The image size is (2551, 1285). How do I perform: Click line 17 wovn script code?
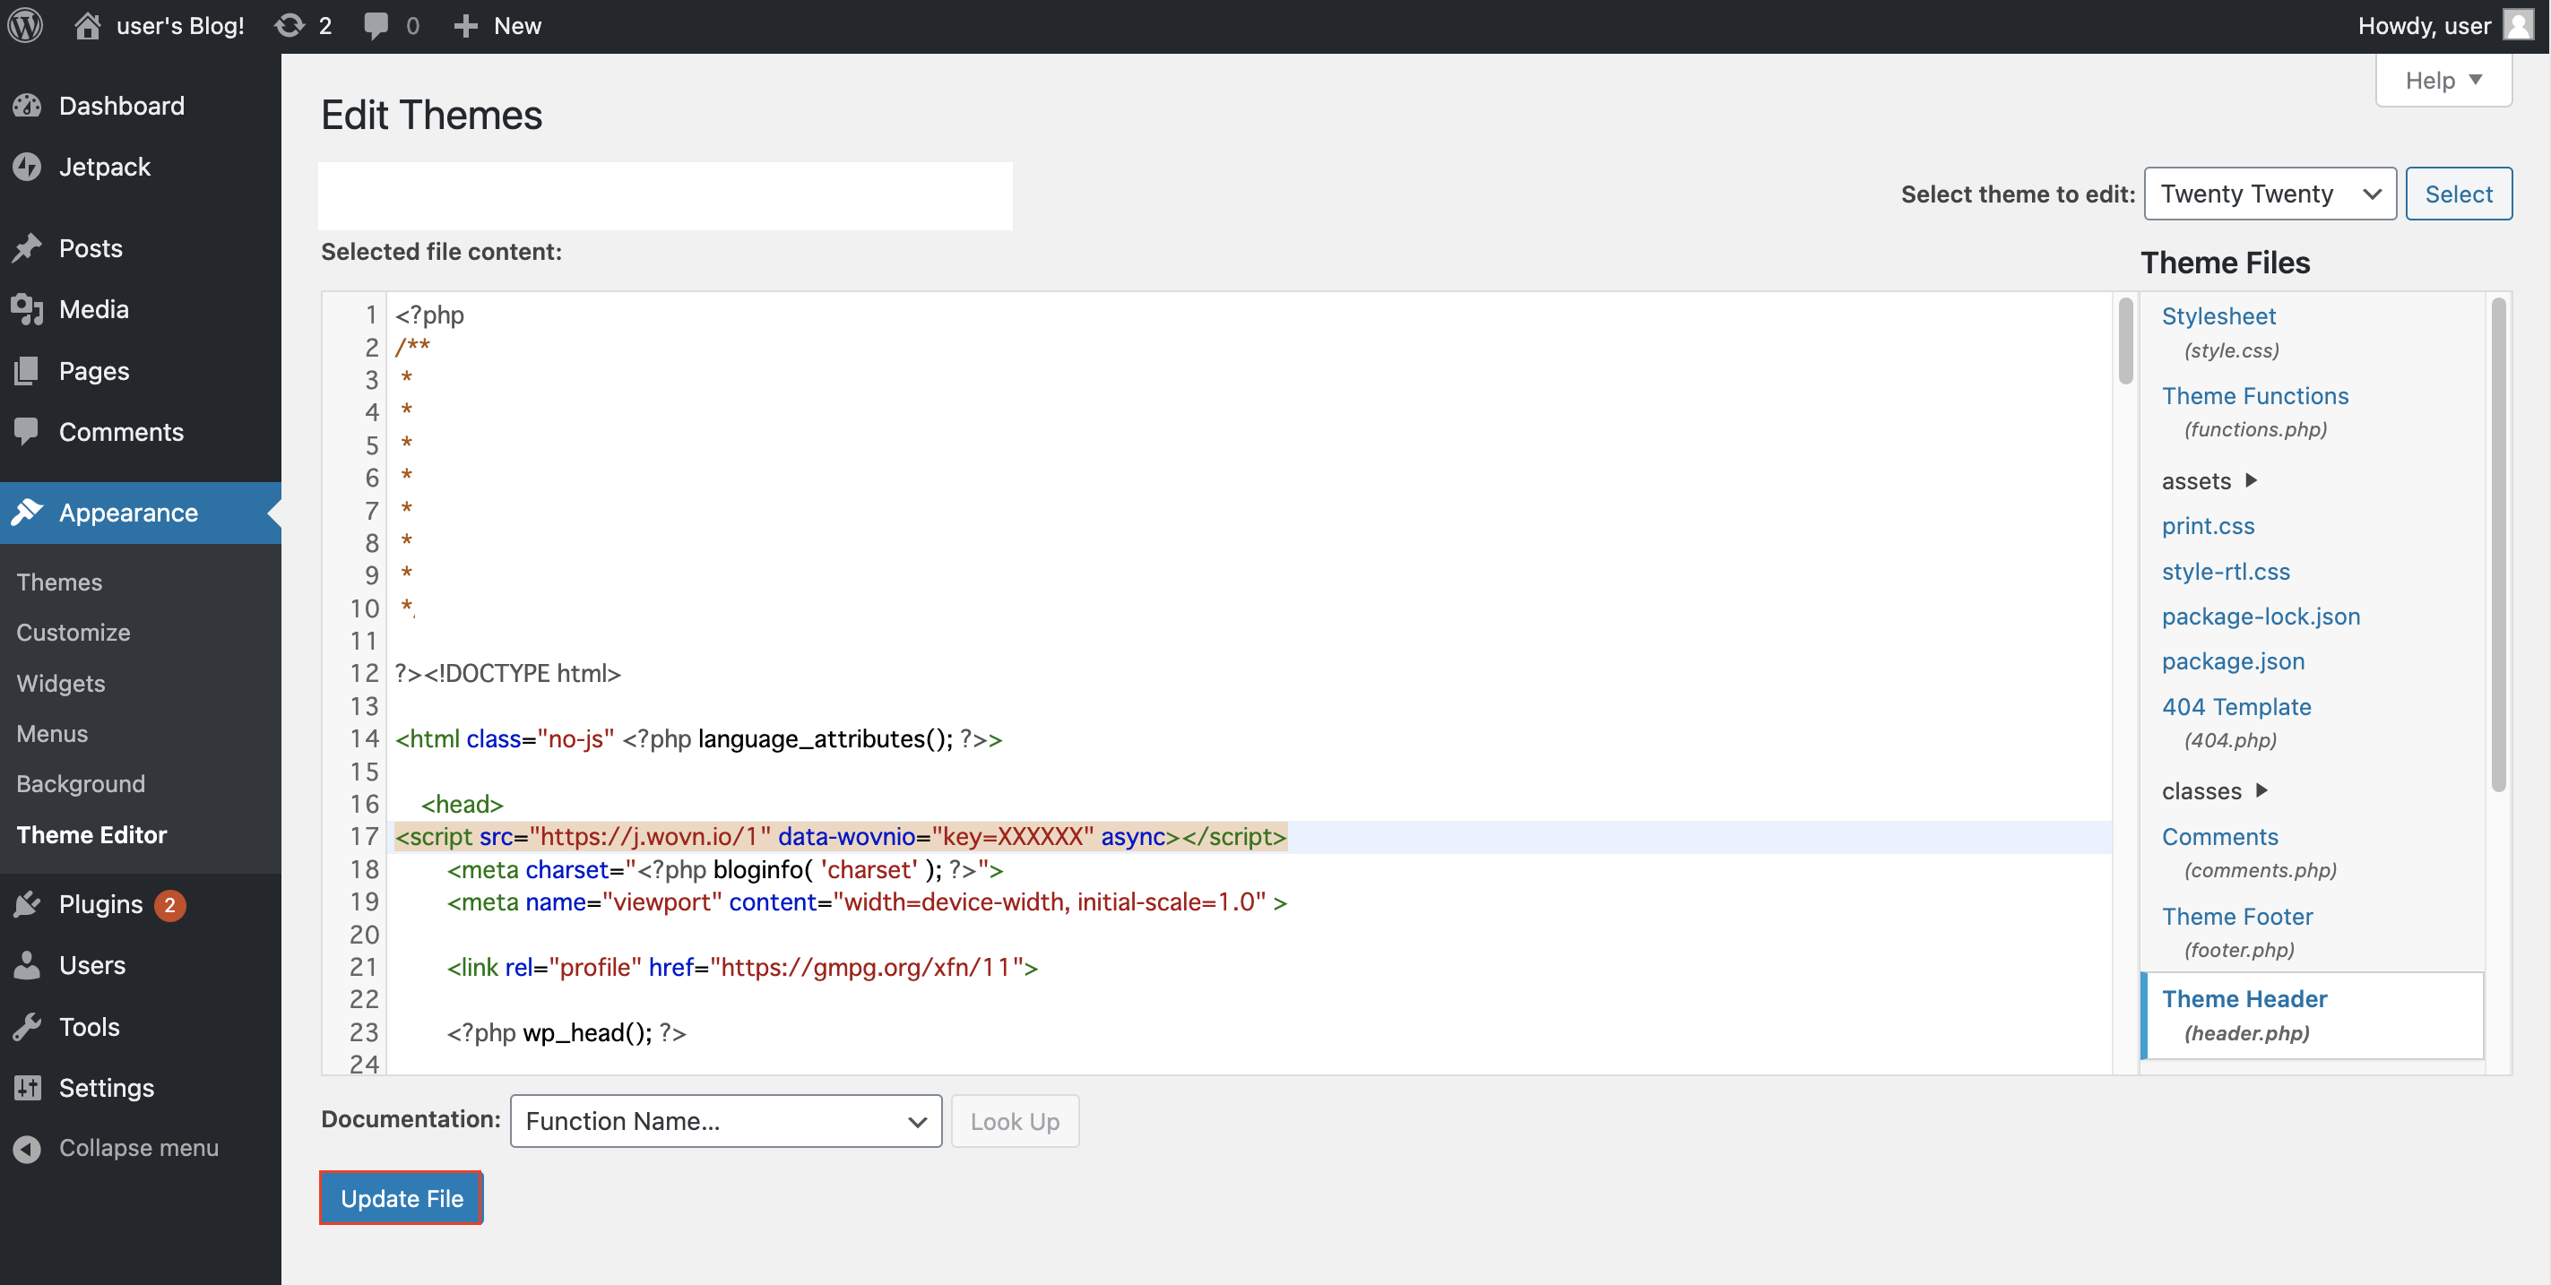point(841,837)
